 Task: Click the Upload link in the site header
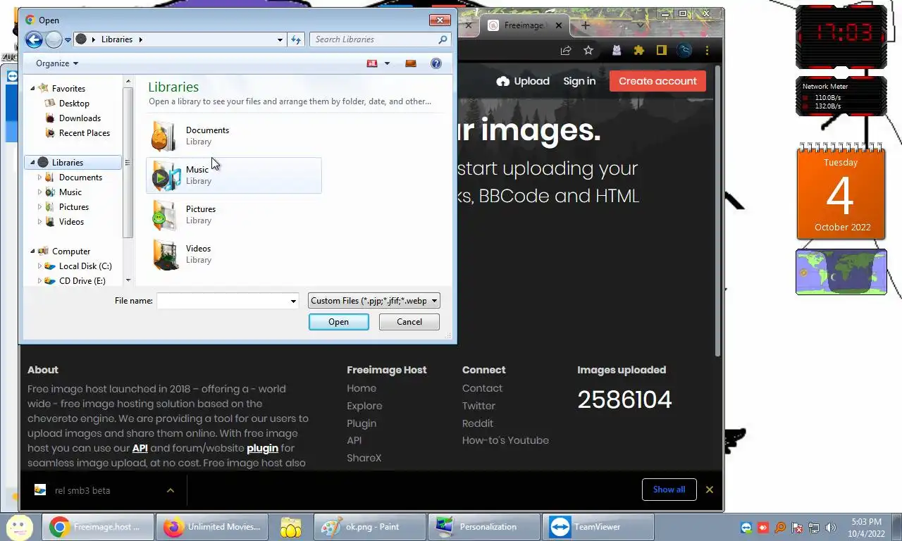coord(523,81)
